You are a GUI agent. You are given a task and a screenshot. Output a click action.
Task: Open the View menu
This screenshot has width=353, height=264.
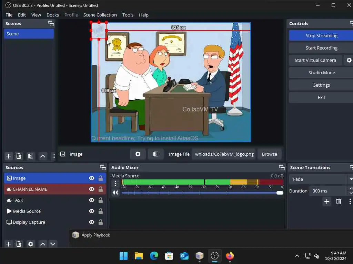coord(36,15)
